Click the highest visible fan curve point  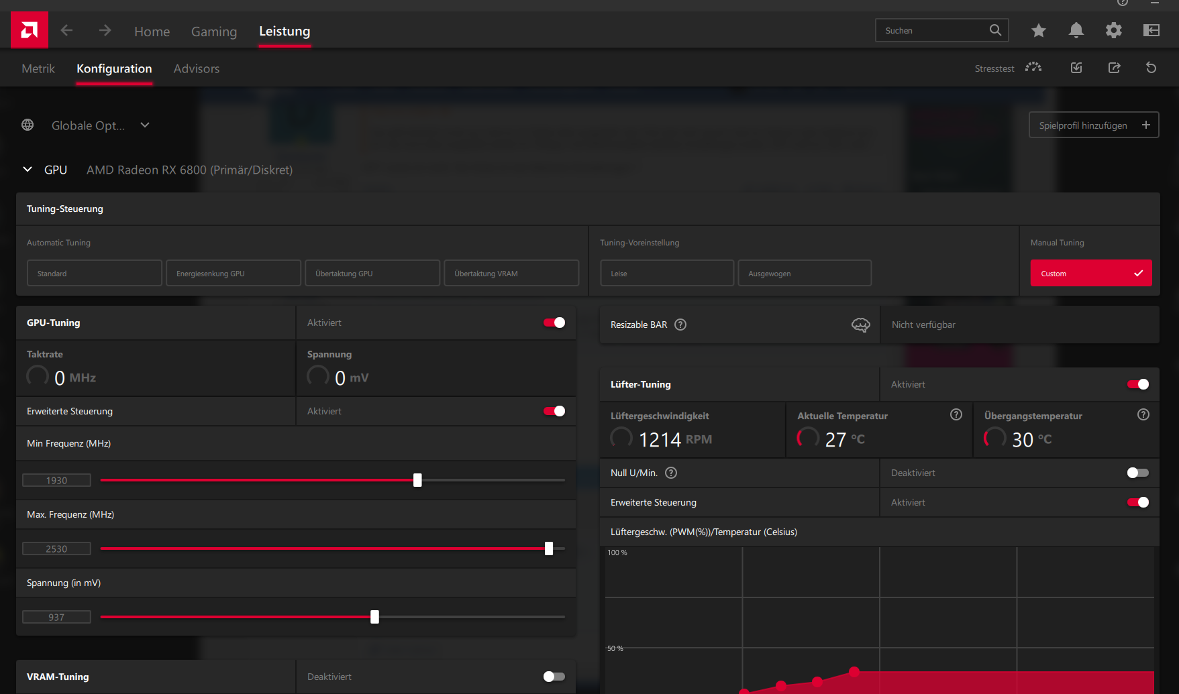click(x=854, y=671)
